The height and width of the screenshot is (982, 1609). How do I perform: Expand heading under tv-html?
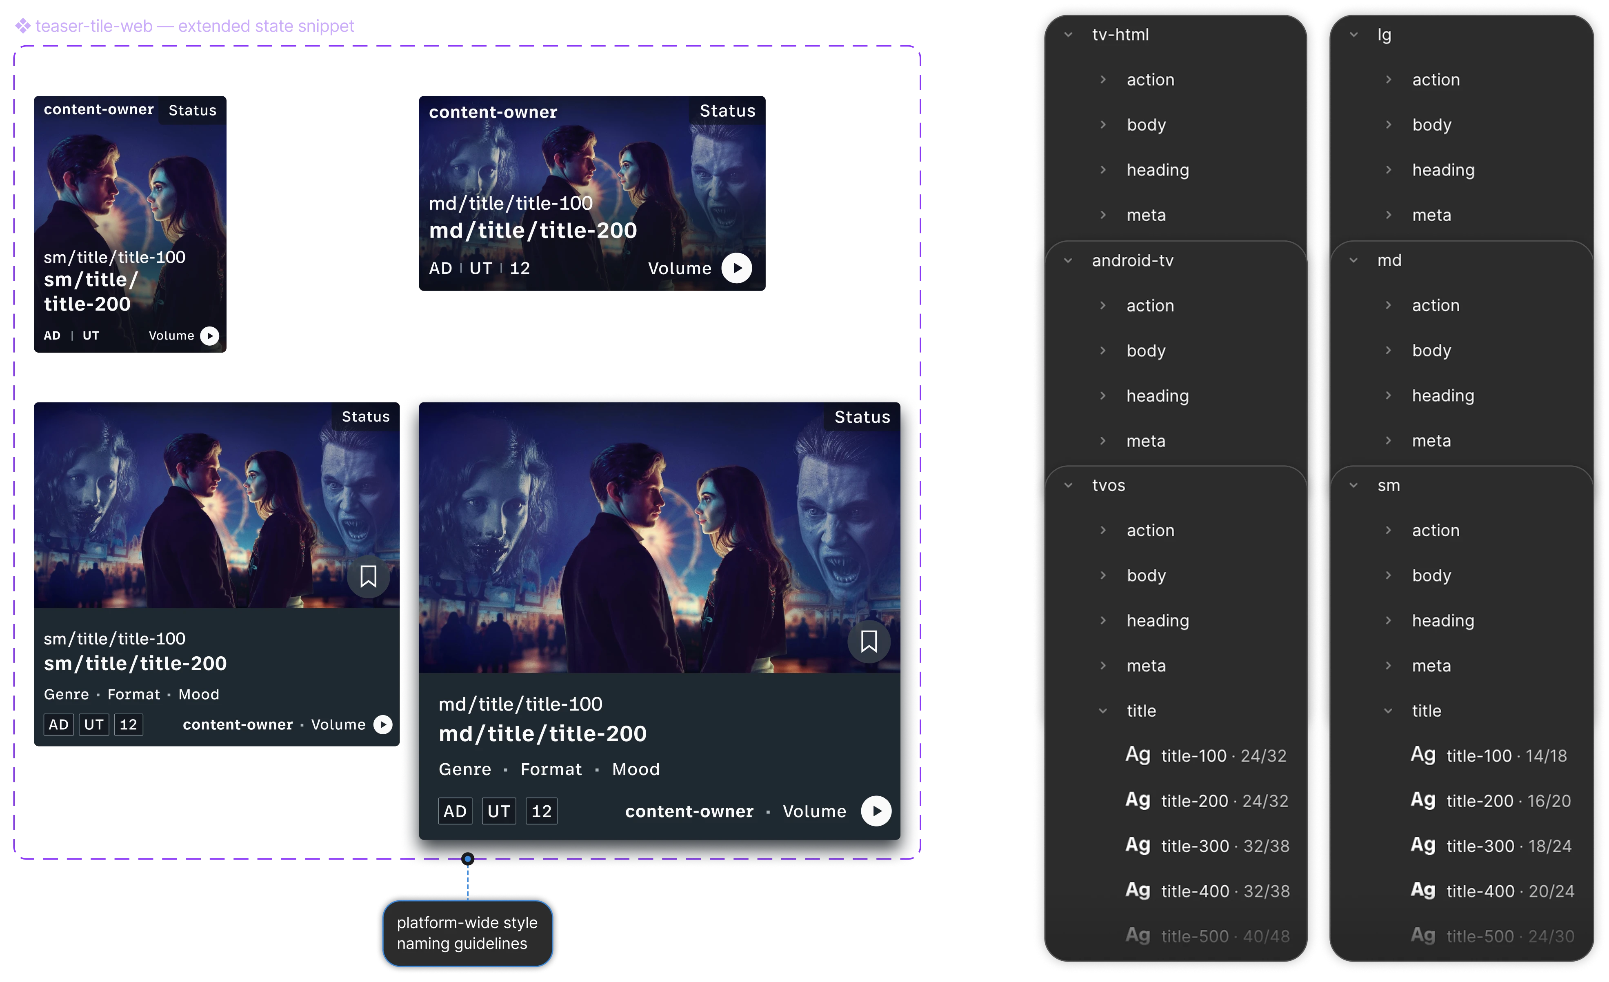tap(1103, 170)
